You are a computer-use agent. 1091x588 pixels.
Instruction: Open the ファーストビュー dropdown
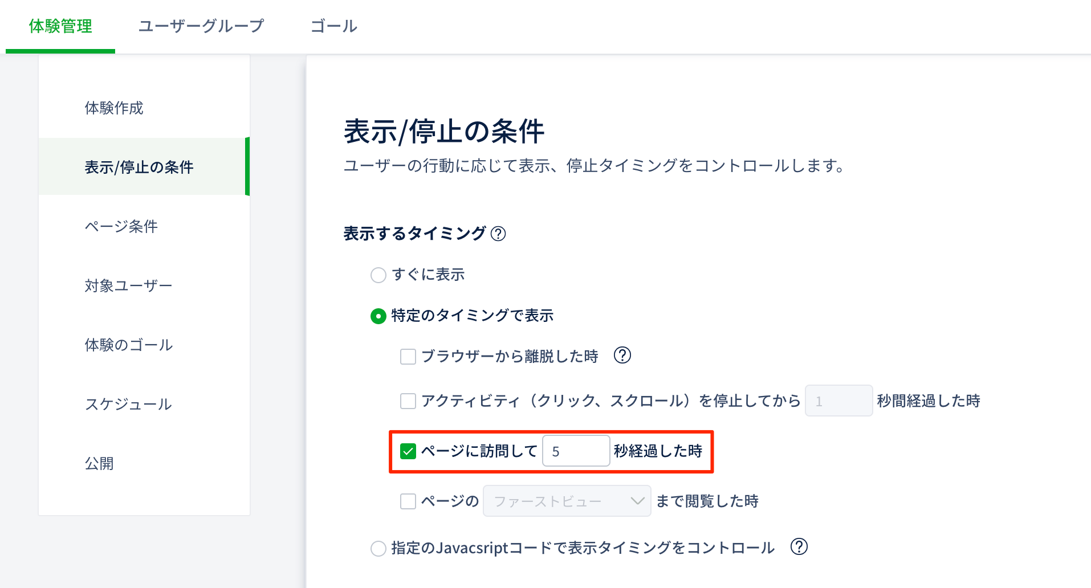pos(567,501)
